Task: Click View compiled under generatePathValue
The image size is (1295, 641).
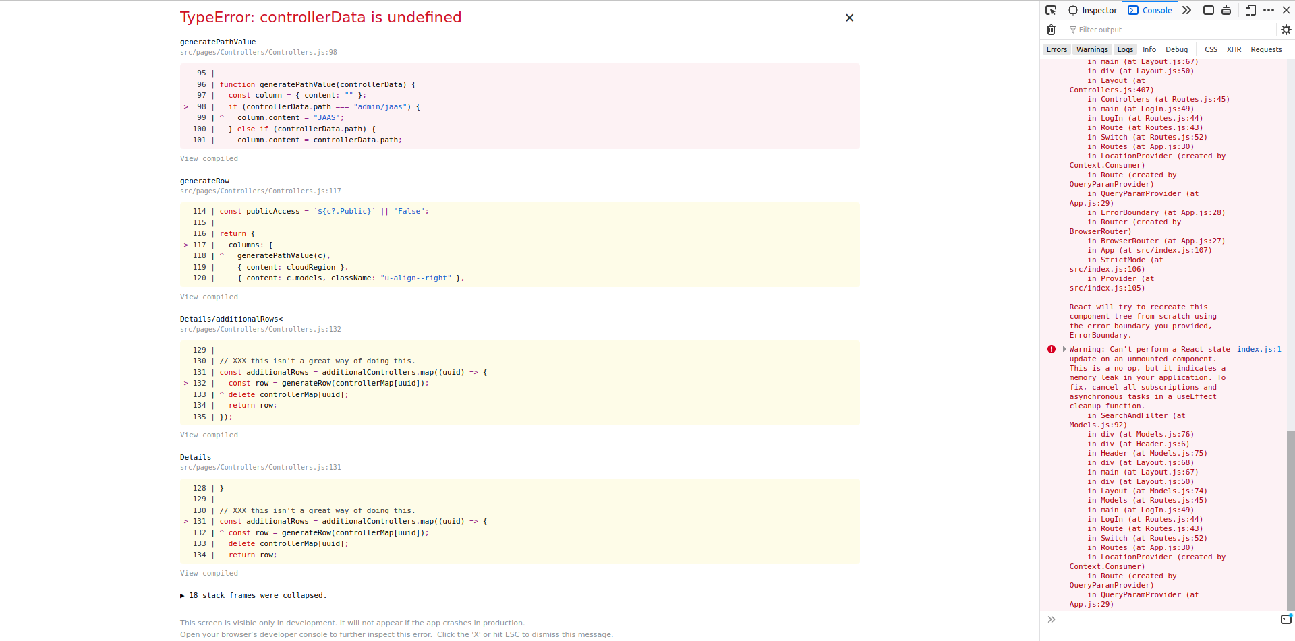Action: click(208, 158)
